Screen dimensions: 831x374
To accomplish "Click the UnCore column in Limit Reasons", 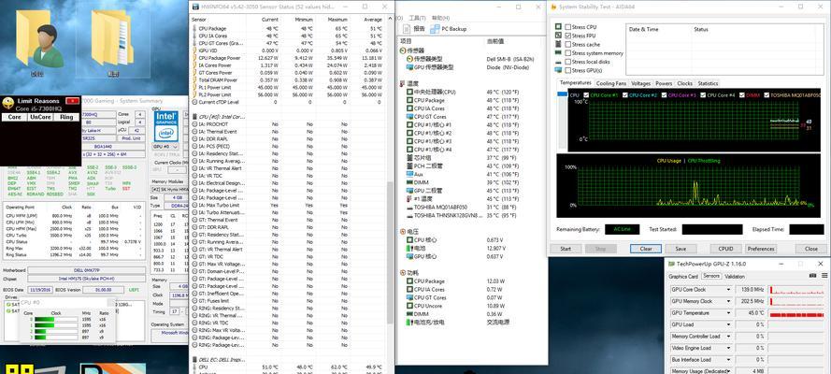I will tap(41, 117).
